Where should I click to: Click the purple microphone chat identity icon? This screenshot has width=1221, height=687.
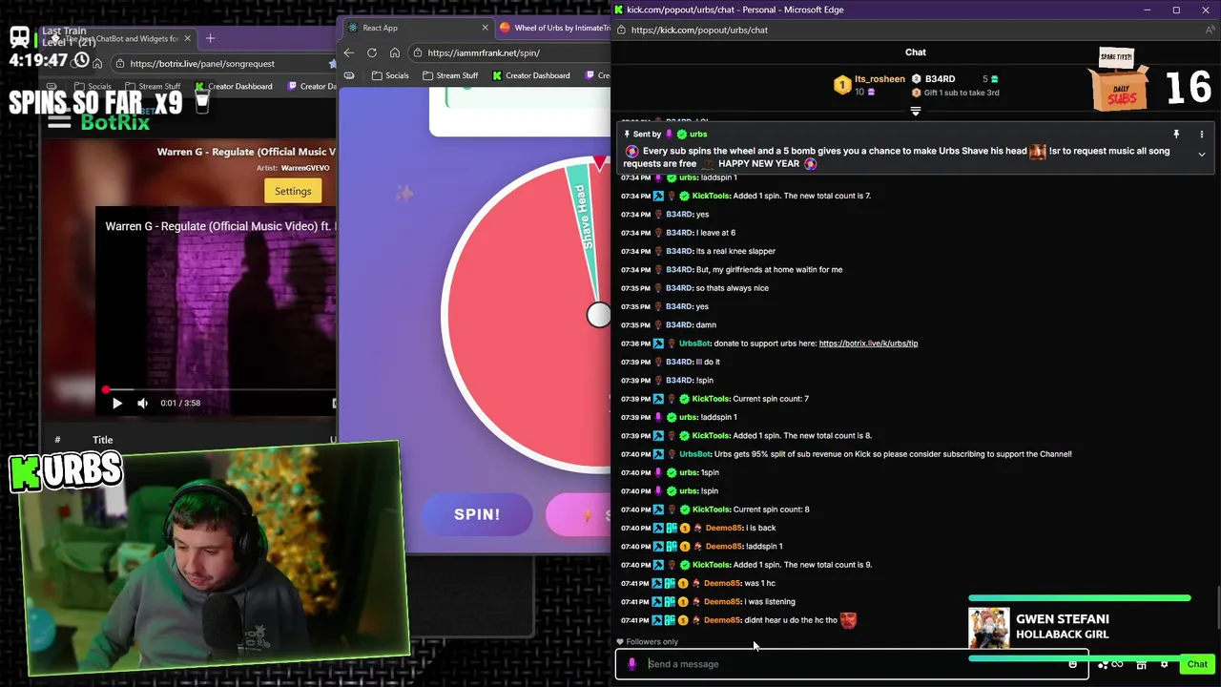[x=631, y=664]
